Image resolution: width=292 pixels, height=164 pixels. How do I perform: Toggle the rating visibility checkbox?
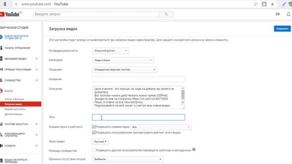pos(94,133)
